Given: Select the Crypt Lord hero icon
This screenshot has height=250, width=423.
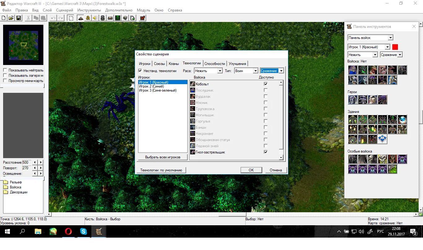Looking at the screenshot, I should click(382, 100).
